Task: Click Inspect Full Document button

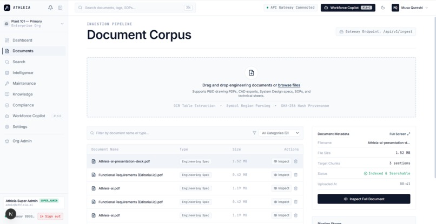Action: pos(364,199)
